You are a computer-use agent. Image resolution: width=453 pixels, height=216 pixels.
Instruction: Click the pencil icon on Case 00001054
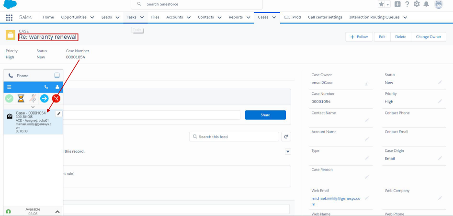pyautogui.click(x=58, y=114)
